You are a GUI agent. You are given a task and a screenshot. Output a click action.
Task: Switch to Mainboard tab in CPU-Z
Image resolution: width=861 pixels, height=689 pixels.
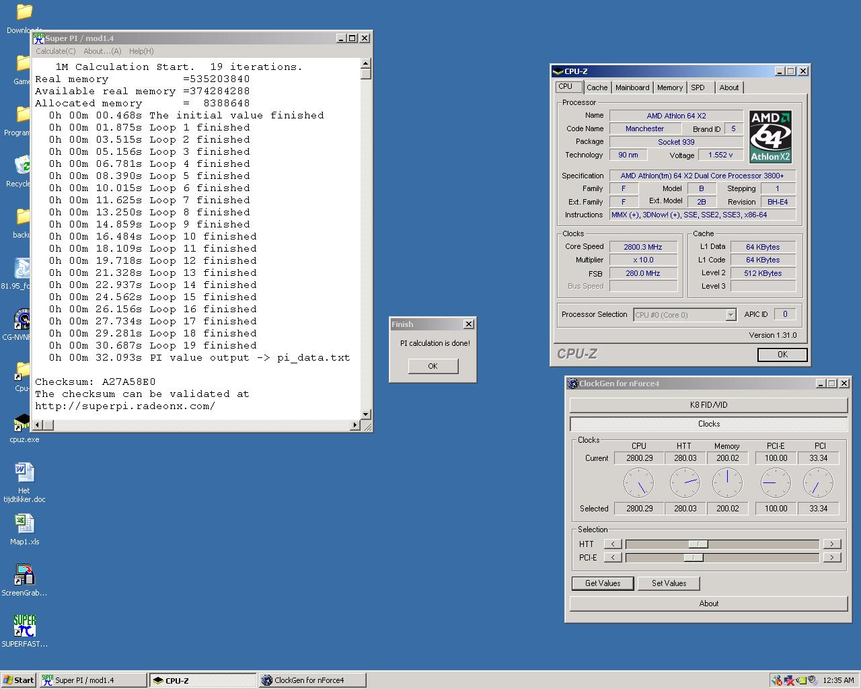click(x=632, y=87)
